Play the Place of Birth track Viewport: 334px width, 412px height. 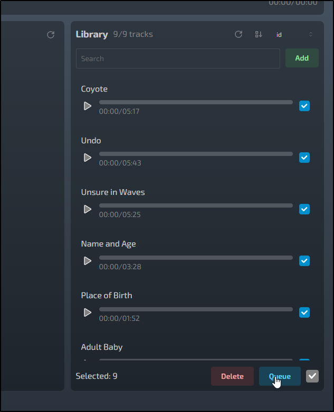coord(88,312)
